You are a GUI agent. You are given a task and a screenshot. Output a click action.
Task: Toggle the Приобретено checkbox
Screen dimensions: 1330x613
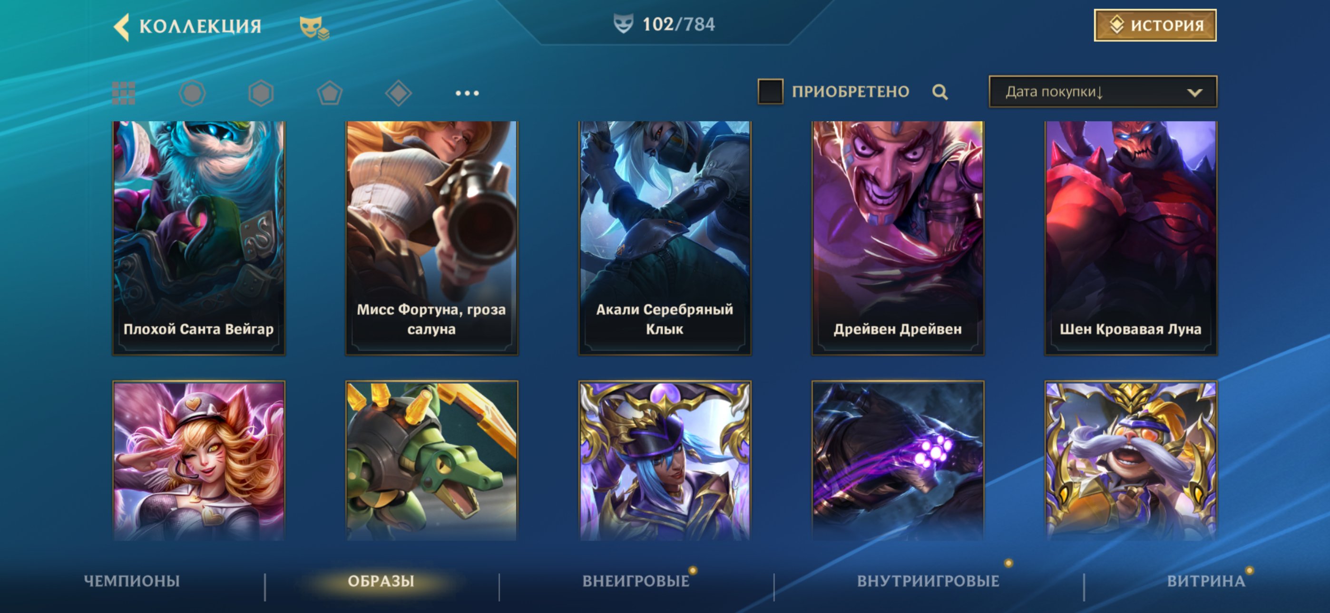[x=770, y=91]
